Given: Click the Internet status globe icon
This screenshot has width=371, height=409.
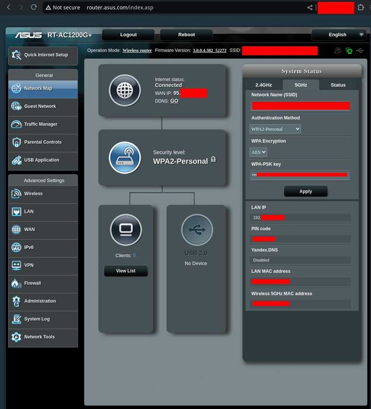Looking at the screenshot, I should (125, 90).
